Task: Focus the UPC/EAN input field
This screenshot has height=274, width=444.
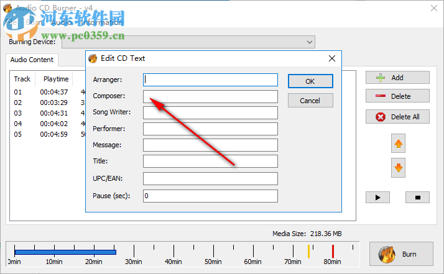Action: tap(210, 178)
